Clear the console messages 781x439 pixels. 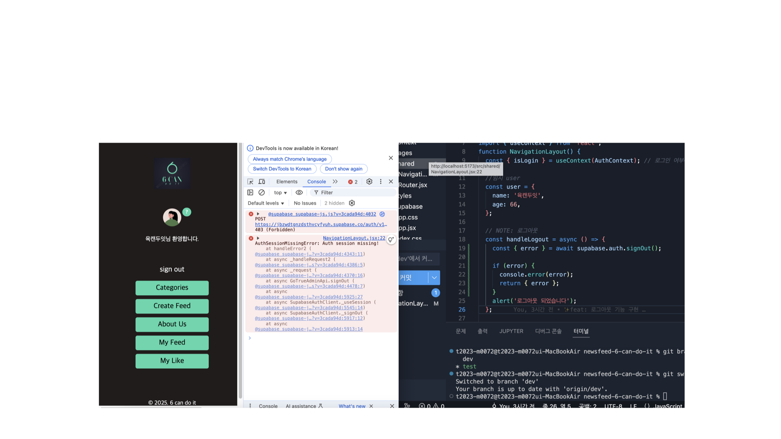(262, 192)
